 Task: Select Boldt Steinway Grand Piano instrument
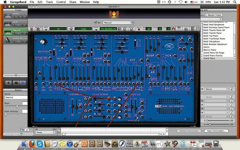(216, 27)
